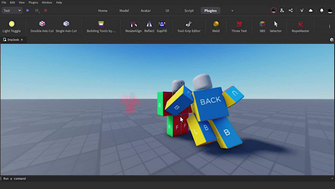Image resolution: width=335 pixels, height=189 pixels.
Task: Start playtest with the Play button
Action: click(x=28, y=10)
